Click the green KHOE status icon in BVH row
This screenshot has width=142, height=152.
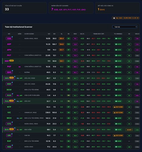pyautogui.click(x=116, y=130)
